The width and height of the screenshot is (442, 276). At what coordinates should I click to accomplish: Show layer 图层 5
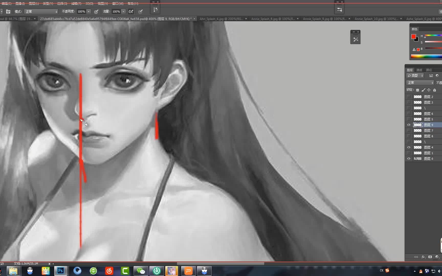409,119
